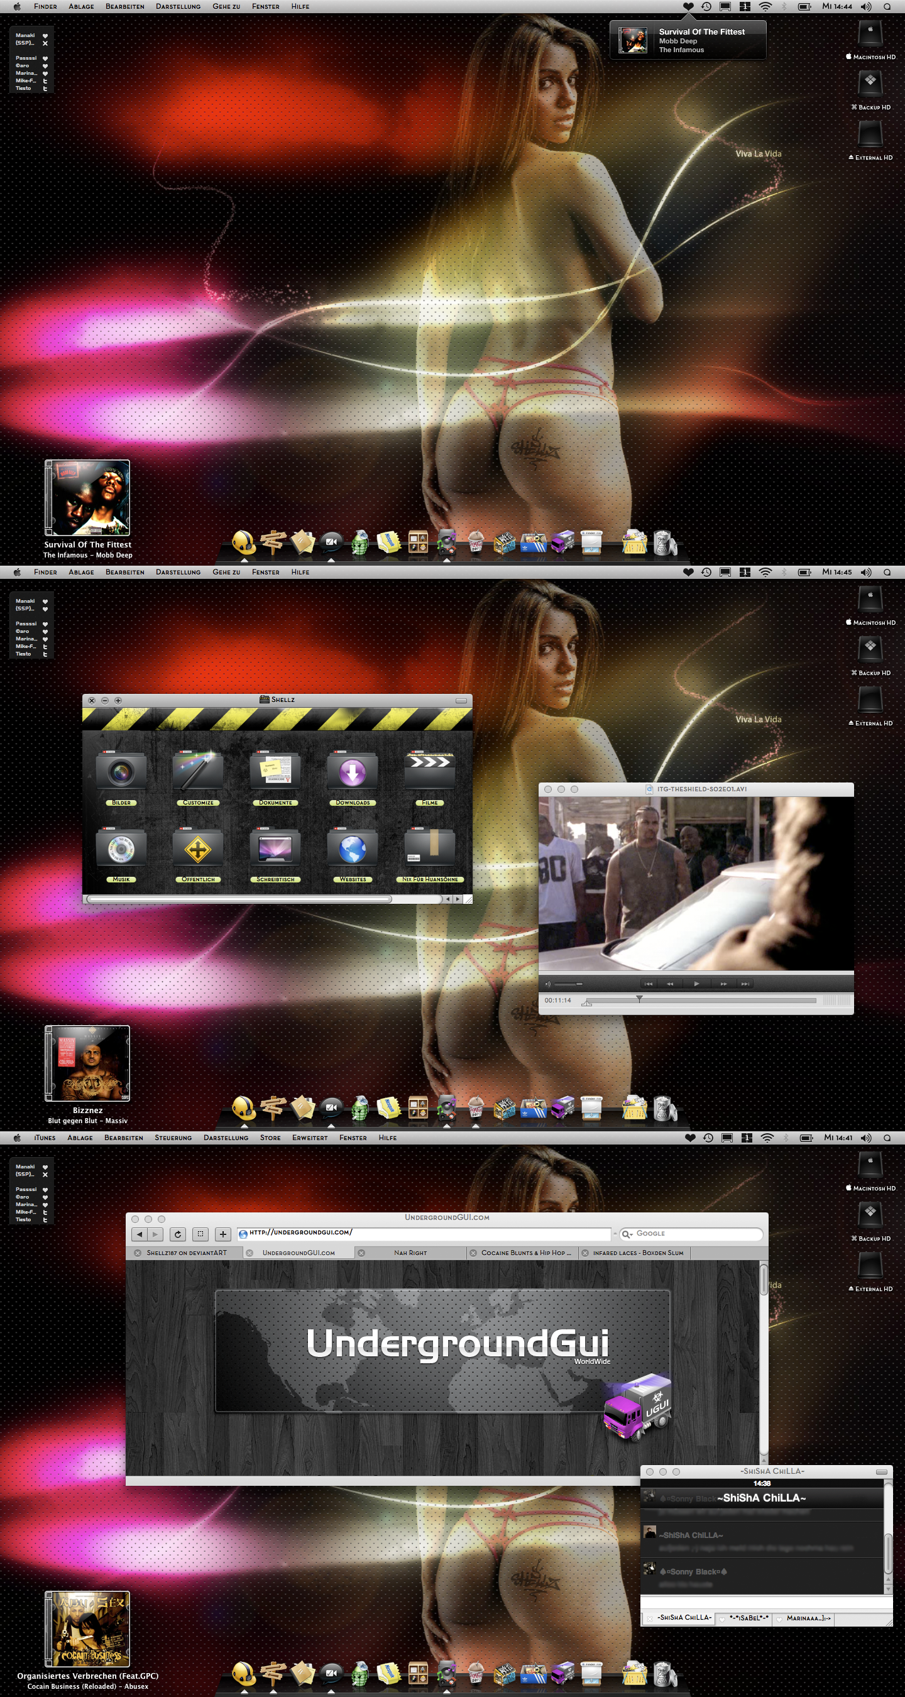Skip to the end of the video
The image size is (905, 1697).
coord(745,984)
